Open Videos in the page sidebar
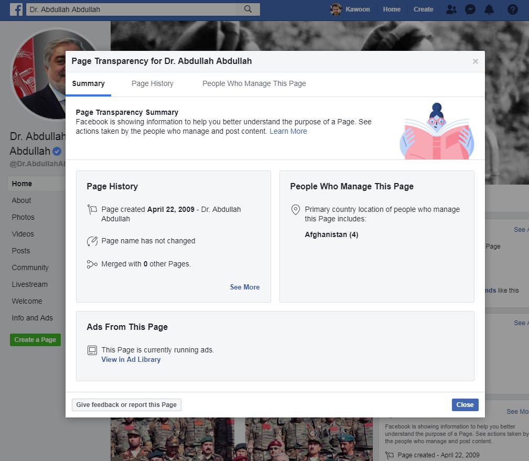Viewport: 529px width, 461px height. pyautogui.click(x=23, y=234)
